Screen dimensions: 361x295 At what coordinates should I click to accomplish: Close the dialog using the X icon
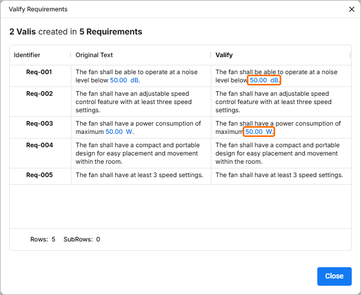pos(352,9)
